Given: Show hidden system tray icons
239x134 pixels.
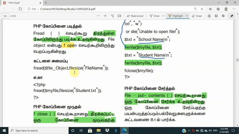Looking at the screenshot, I should [189, 131].
